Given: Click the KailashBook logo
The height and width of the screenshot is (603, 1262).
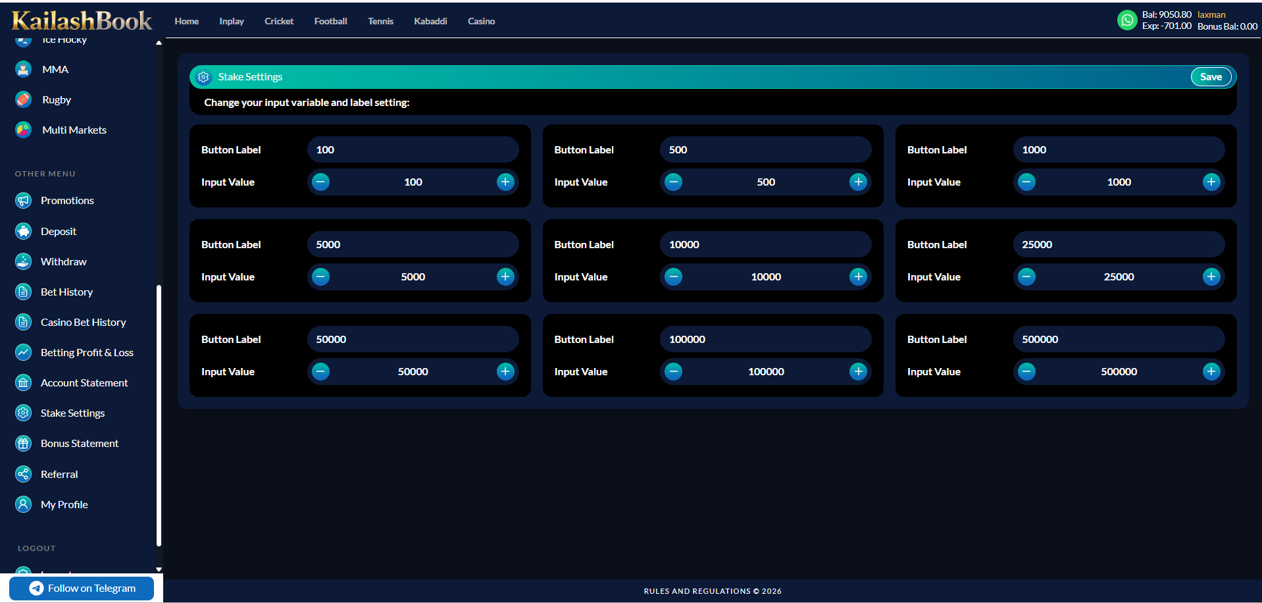Looking at the screenshot, I should click(82, 20).
